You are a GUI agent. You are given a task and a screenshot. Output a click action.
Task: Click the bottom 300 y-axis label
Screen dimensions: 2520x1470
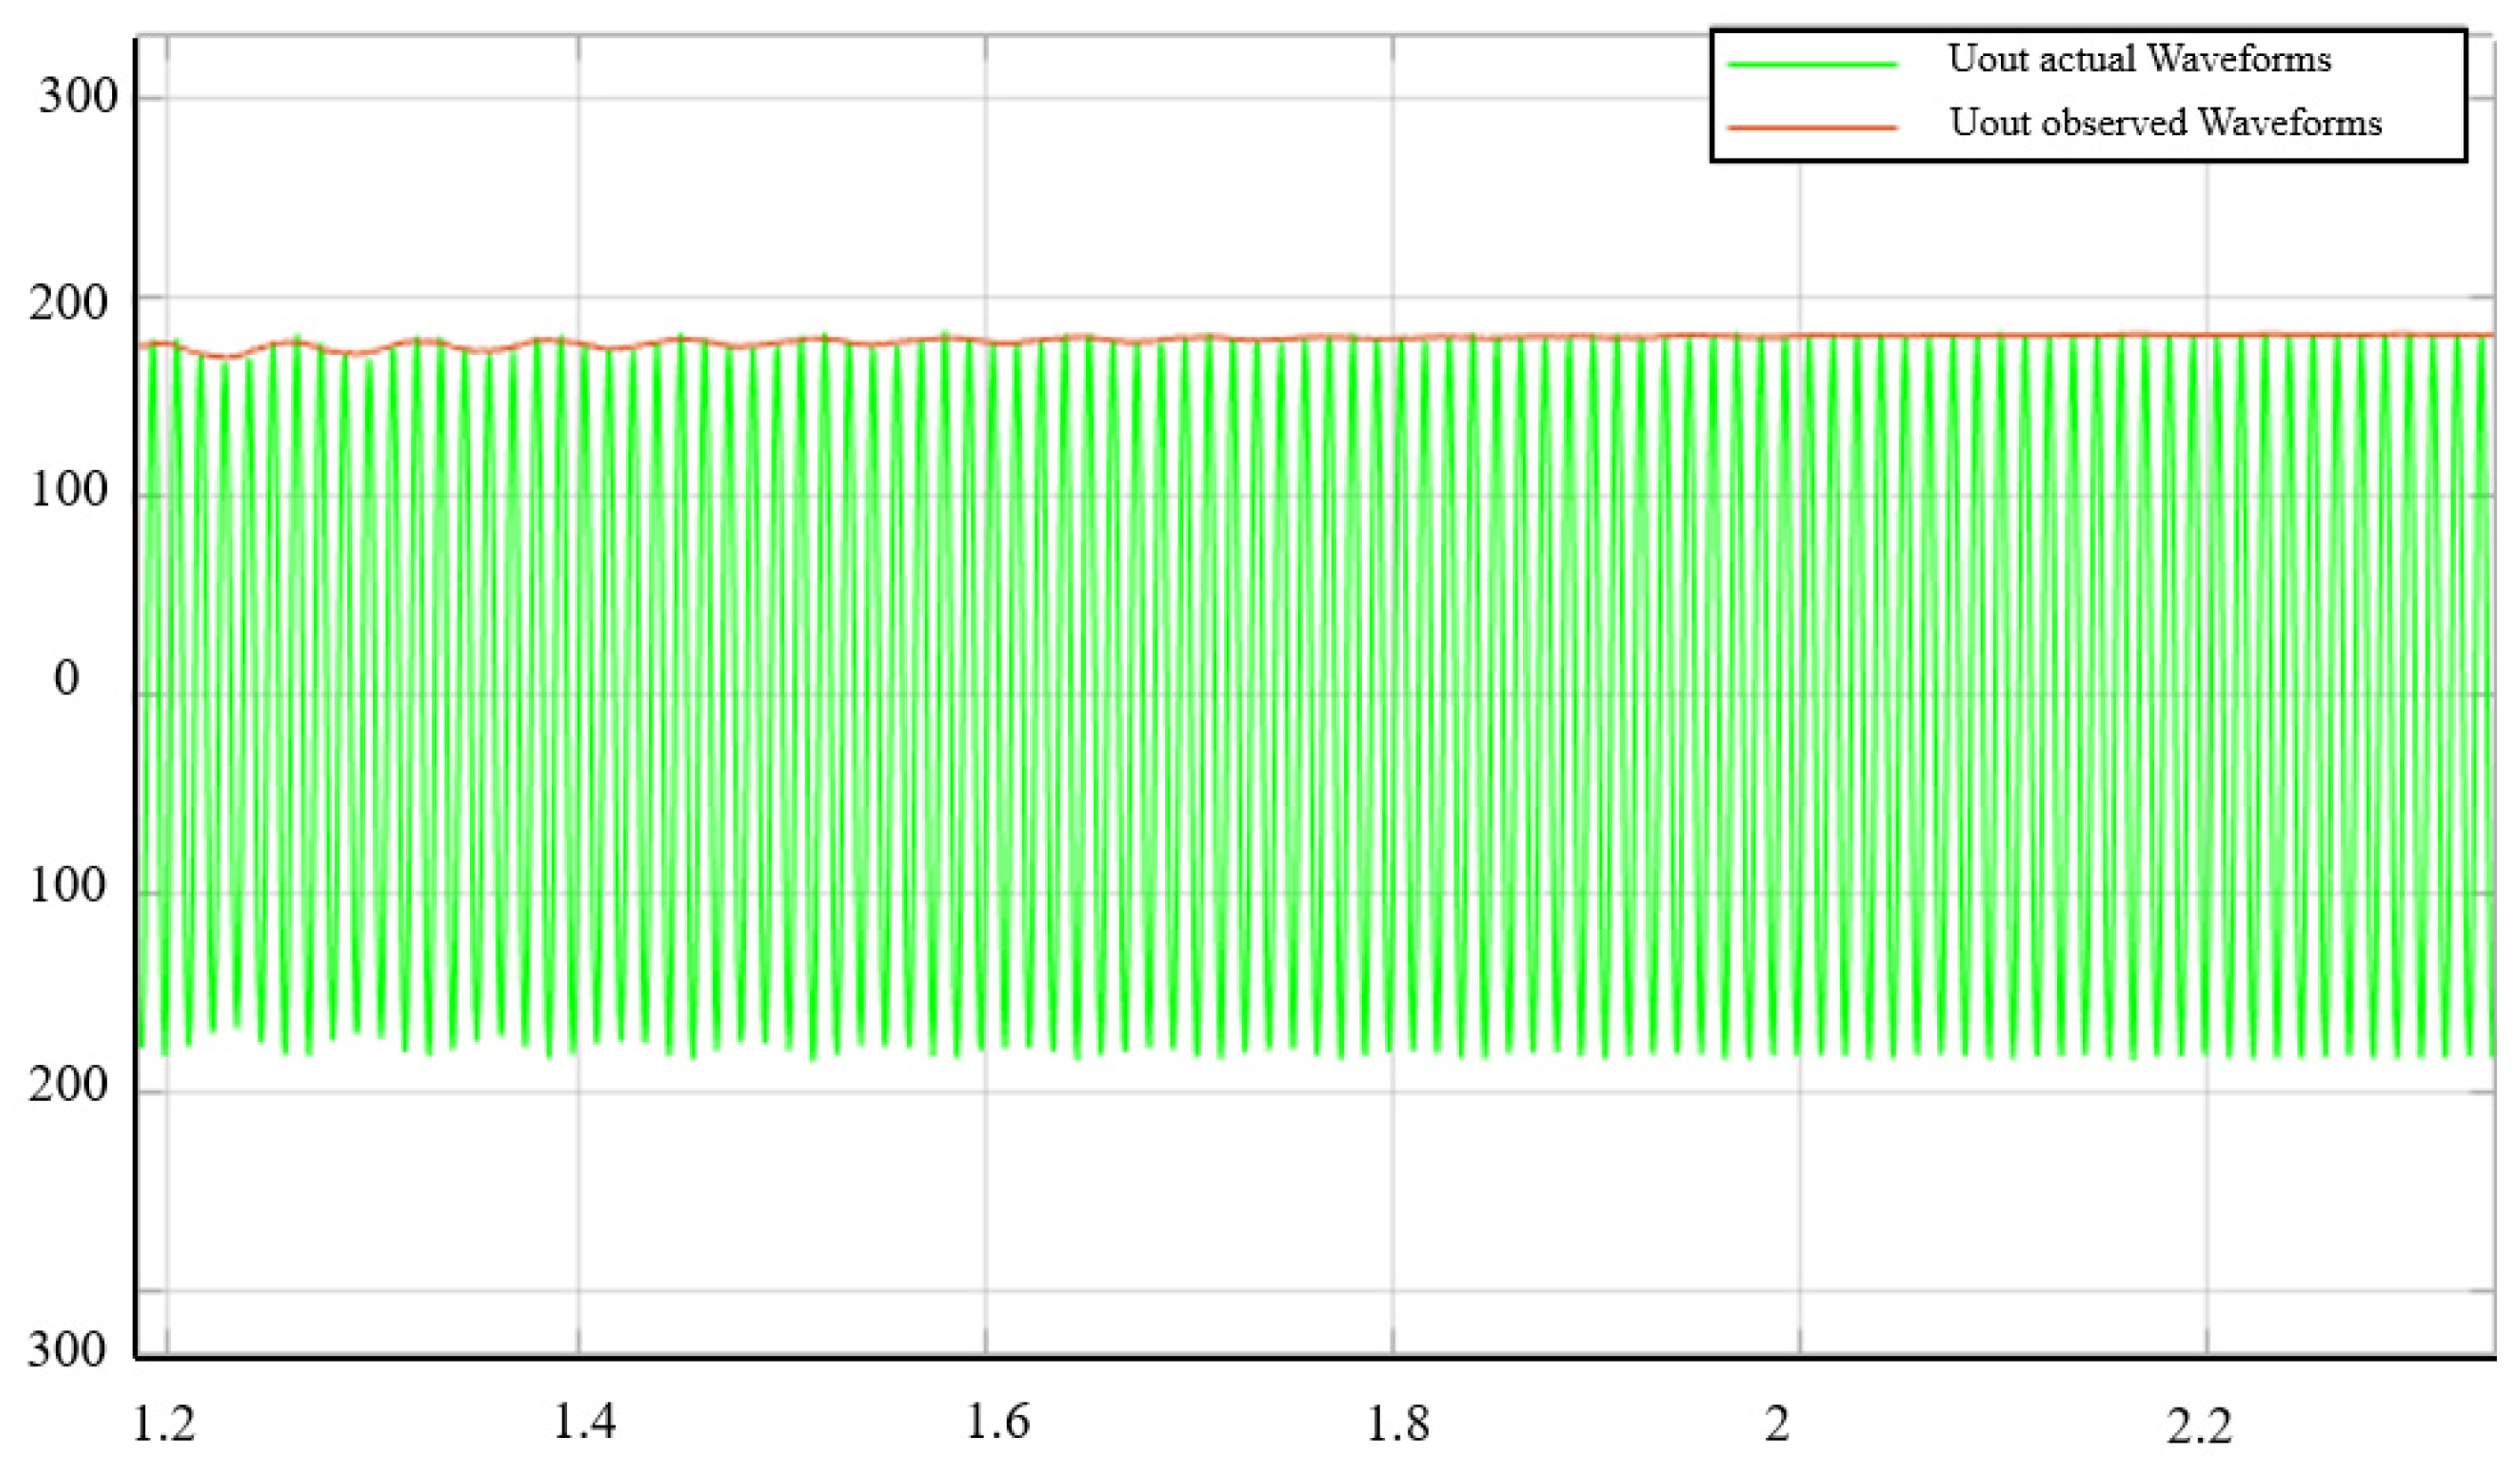click(x=66, y=1349)
